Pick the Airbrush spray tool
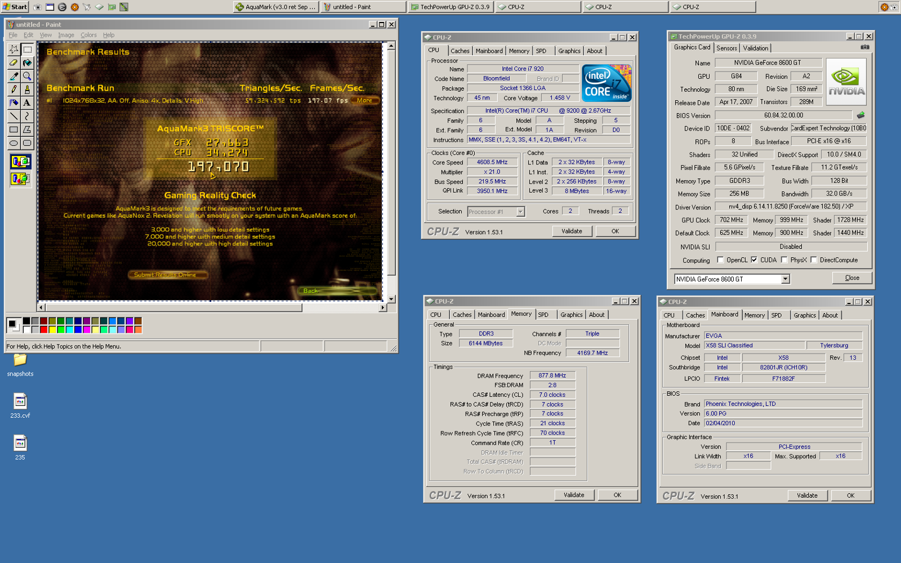The height and width of the screenshot is (563, 901). pyautogui.click(x=14, y=103)
